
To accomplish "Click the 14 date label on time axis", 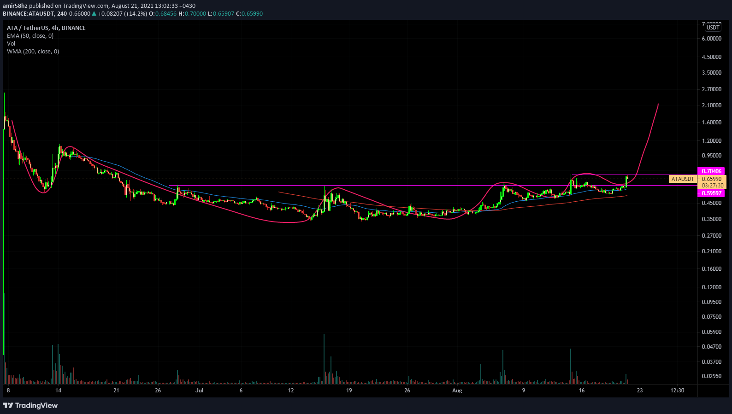I will pos(58,391).
